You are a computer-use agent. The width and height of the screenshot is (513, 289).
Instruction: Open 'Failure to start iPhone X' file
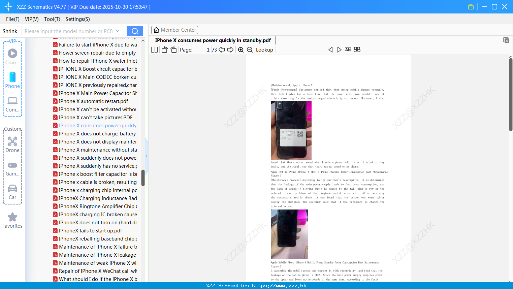(95, 45)
